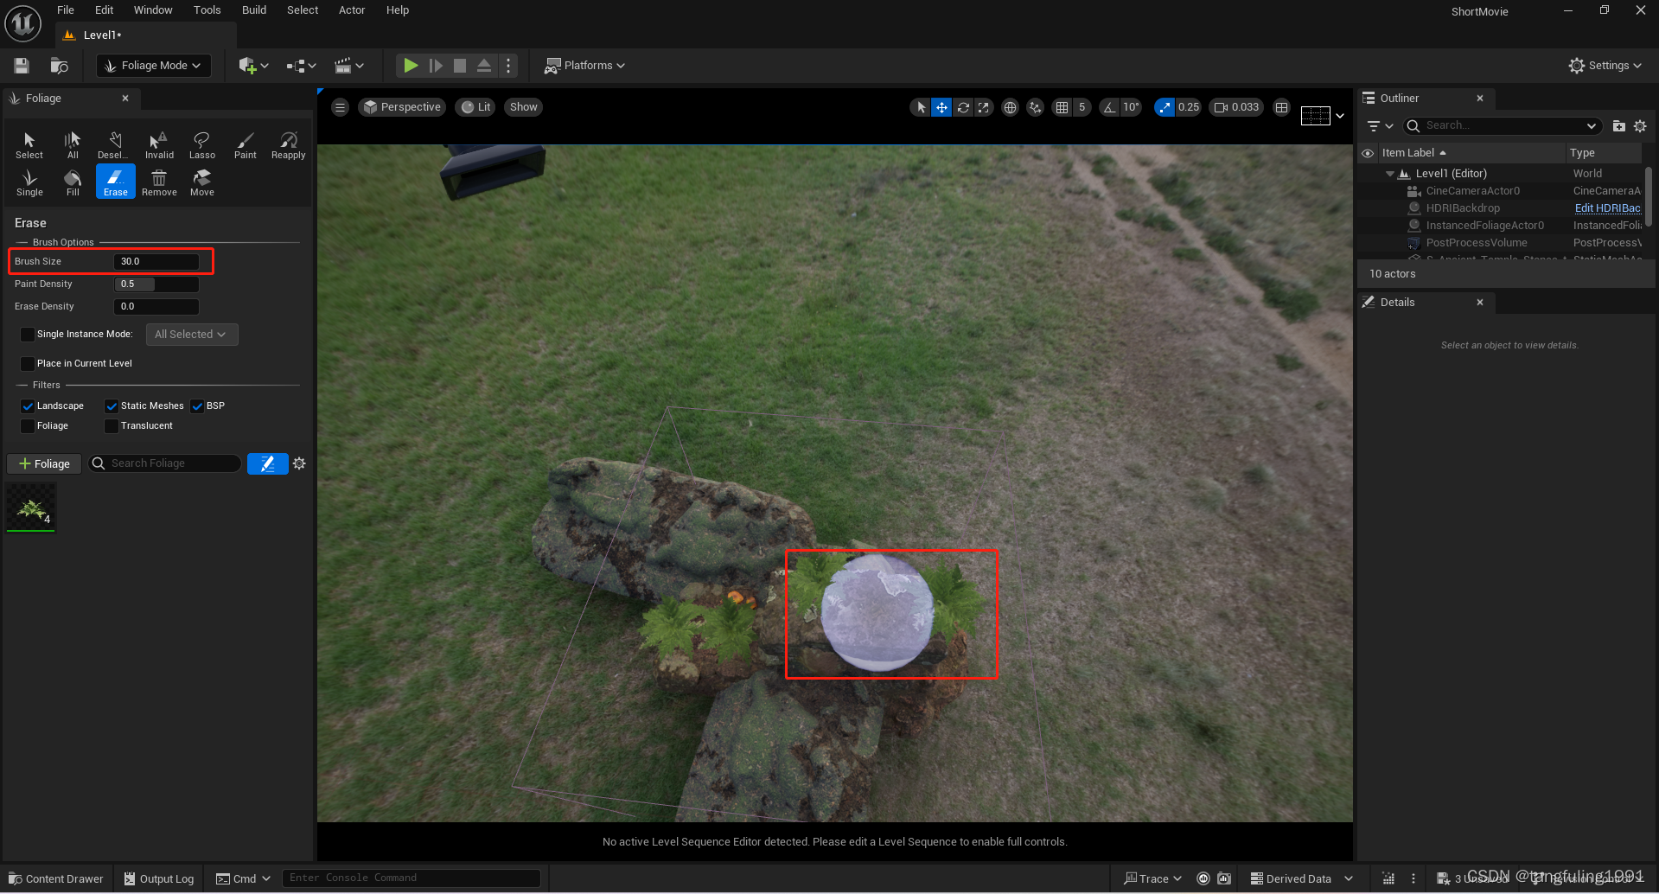Pick the Invalid foliage tool

click(x=159, y=145)
